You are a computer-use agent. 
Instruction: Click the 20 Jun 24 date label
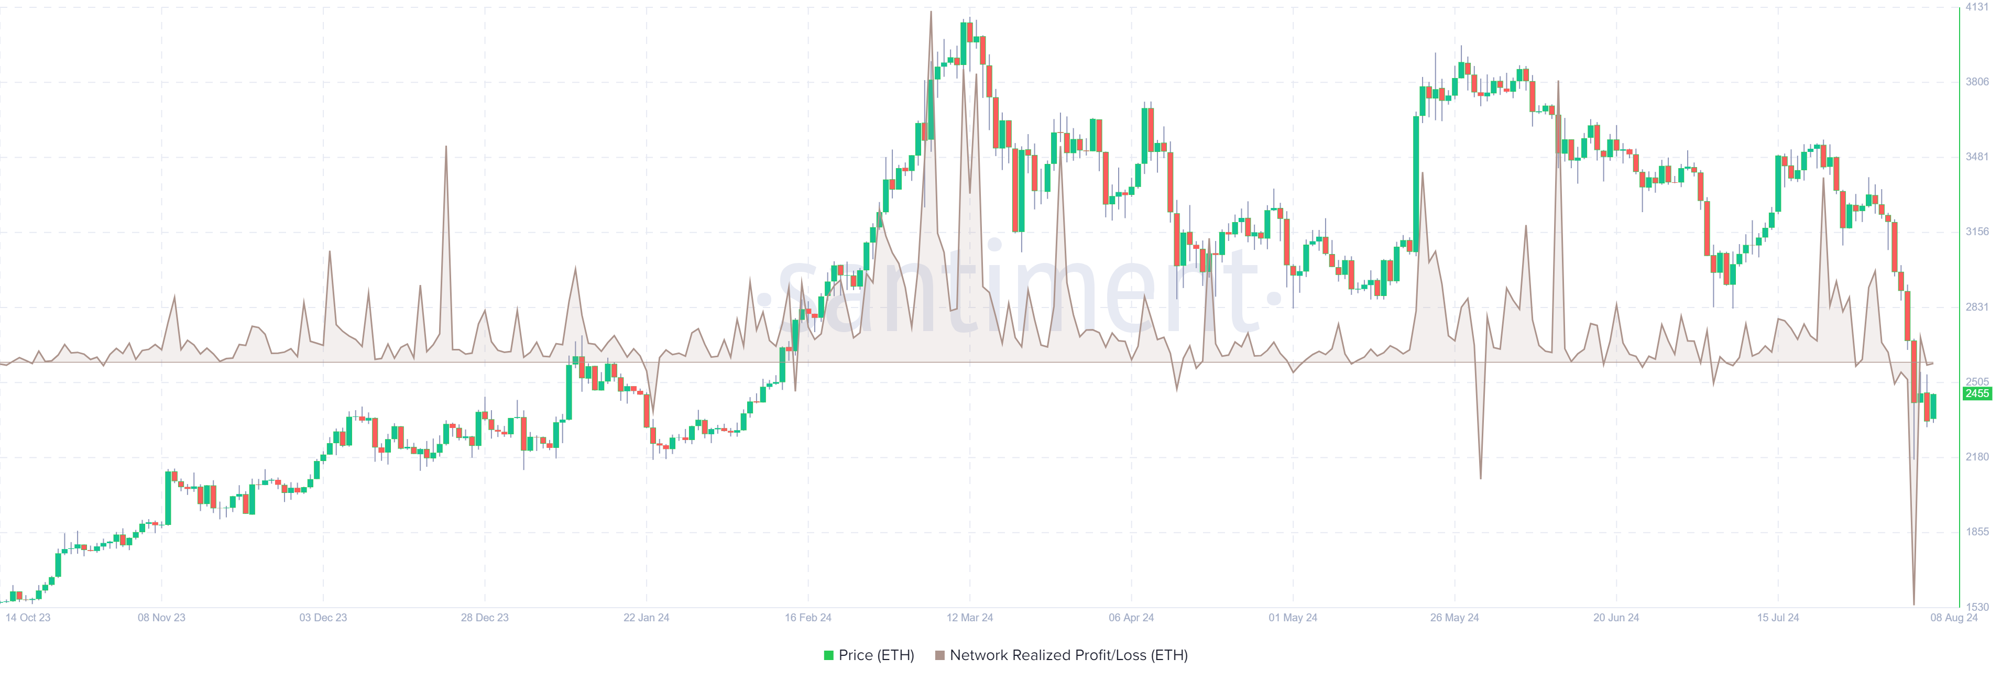click(1616, 618)
